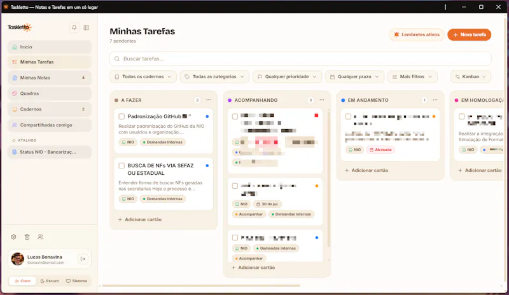This screenshot has width=509, height=295.
Task: Open the EM ANDAMENTO column options menu
Action: pyautogui.click(x=435, y=100)
